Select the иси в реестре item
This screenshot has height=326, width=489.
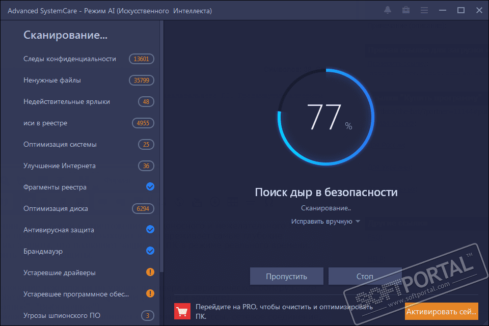pos(45,123)
